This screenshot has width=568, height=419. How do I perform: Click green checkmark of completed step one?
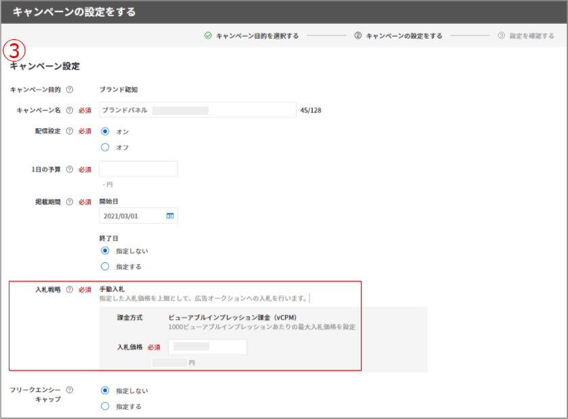pos(208,35)
